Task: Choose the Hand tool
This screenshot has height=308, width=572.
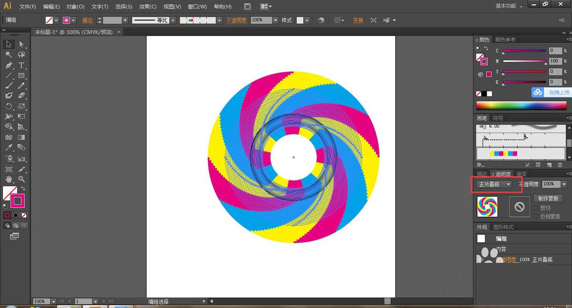Action: pyautogui.click(x=9, y=179)
